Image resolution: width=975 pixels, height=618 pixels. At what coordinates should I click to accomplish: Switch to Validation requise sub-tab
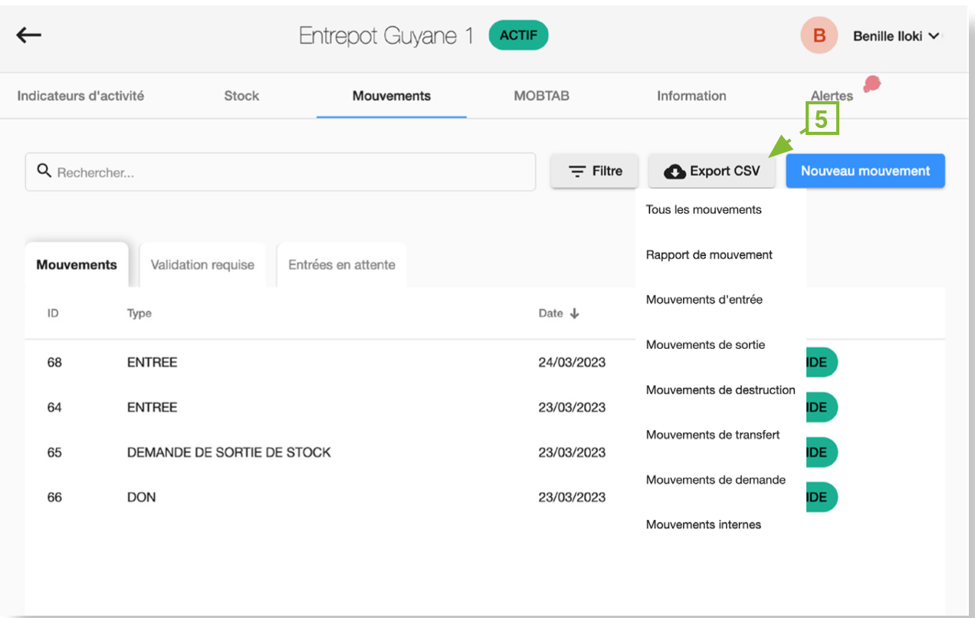(202, 265)
